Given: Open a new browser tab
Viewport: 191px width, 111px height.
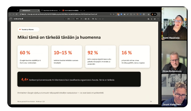Looking at the screenshot, I should point(84,11).
